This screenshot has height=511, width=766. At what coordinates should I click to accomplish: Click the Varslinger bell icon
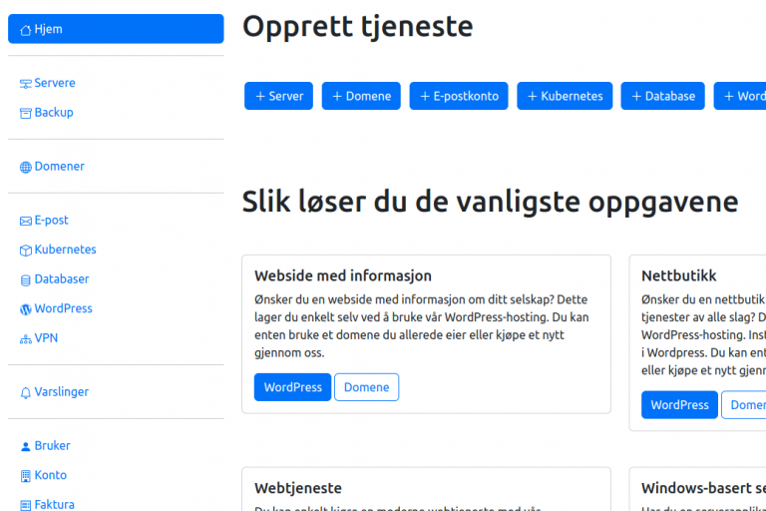point(26,393)
